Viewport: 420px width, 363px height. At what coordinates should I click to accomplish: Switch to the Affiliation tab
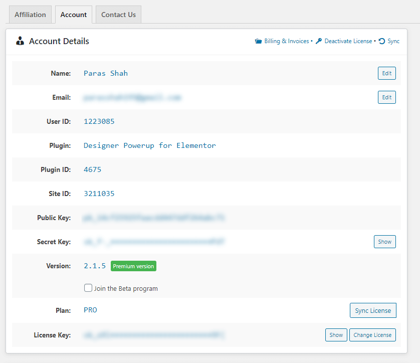[30, 15]
